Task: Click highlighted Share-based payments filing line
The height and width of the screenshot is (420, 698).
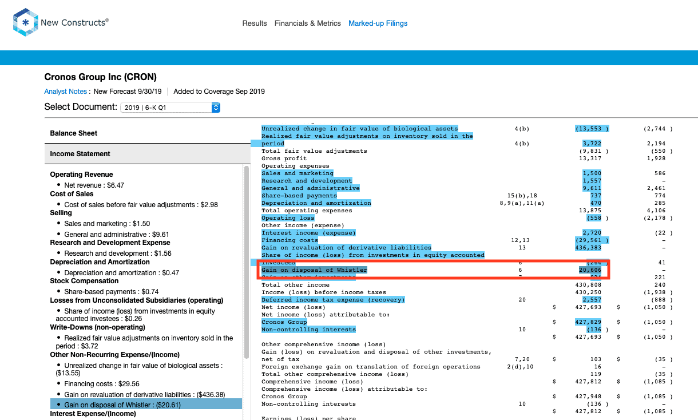Action: (299, 196)
